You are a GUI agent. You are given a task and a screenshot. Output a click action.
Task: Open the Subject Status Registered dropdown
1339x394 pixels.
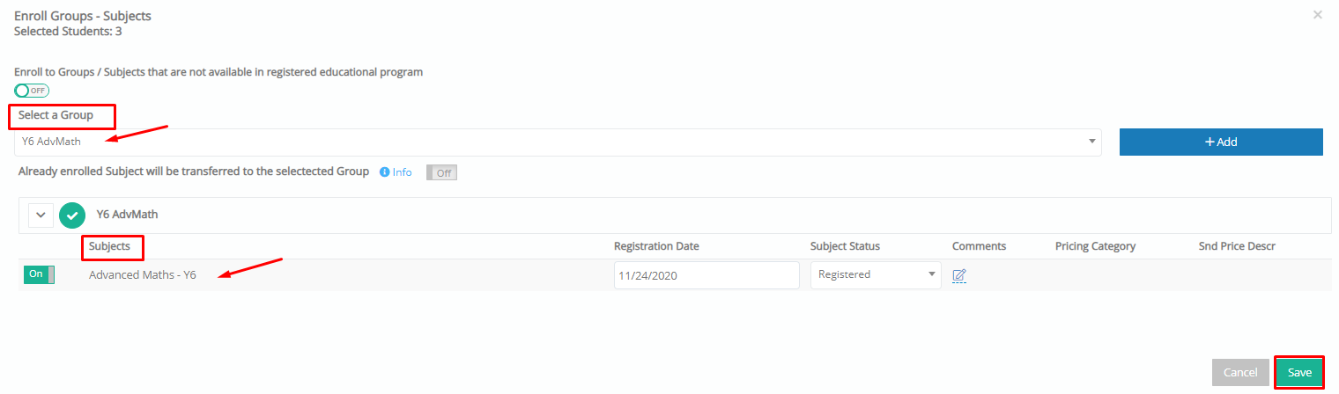click(876, 274)
